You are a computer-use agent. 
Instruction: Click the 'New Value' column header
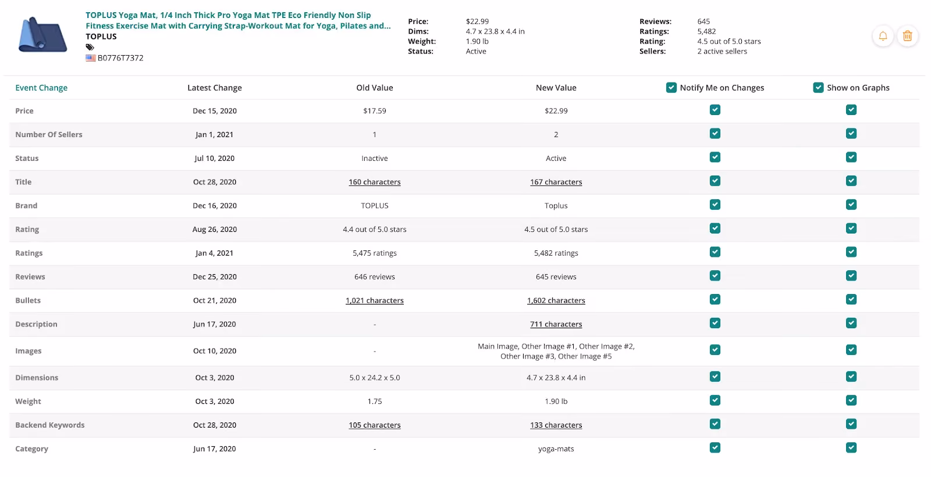pyautogui.click(x=556, y=88)
